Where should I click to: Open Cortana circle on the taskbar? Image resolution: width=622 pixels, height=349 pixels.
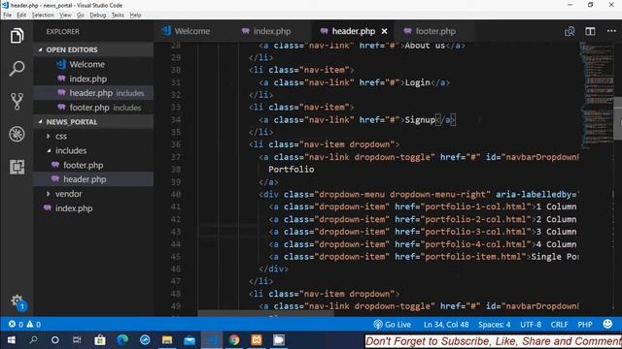pyautogui.click(x=55, y=340)
